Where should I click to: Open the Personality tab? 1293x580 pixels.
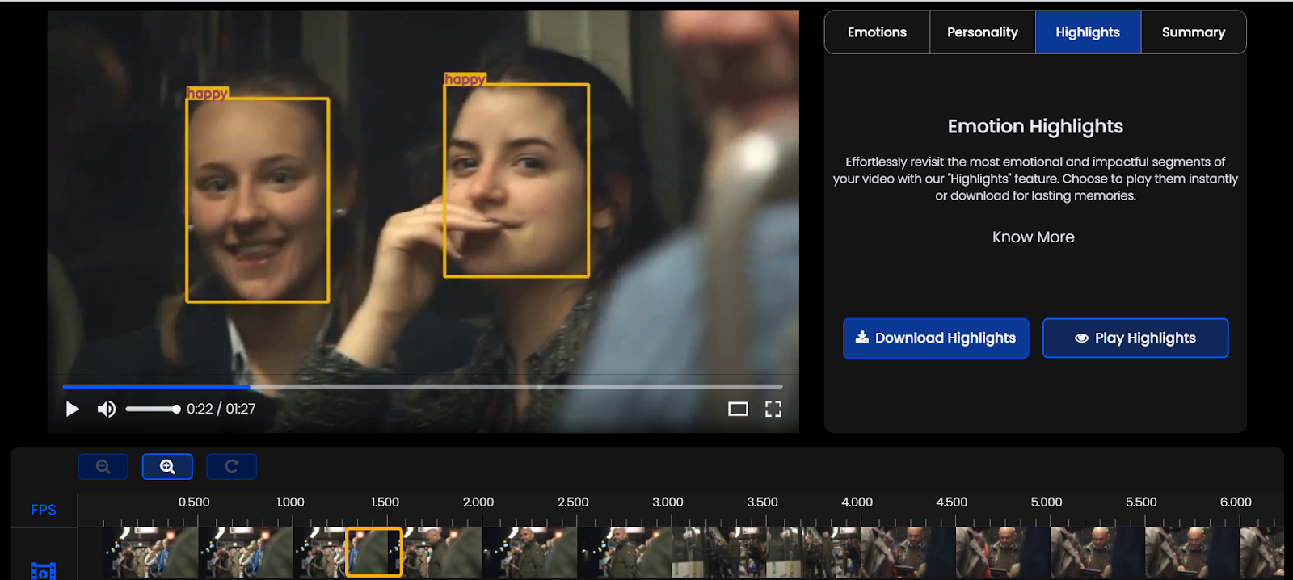pos(982,32)
